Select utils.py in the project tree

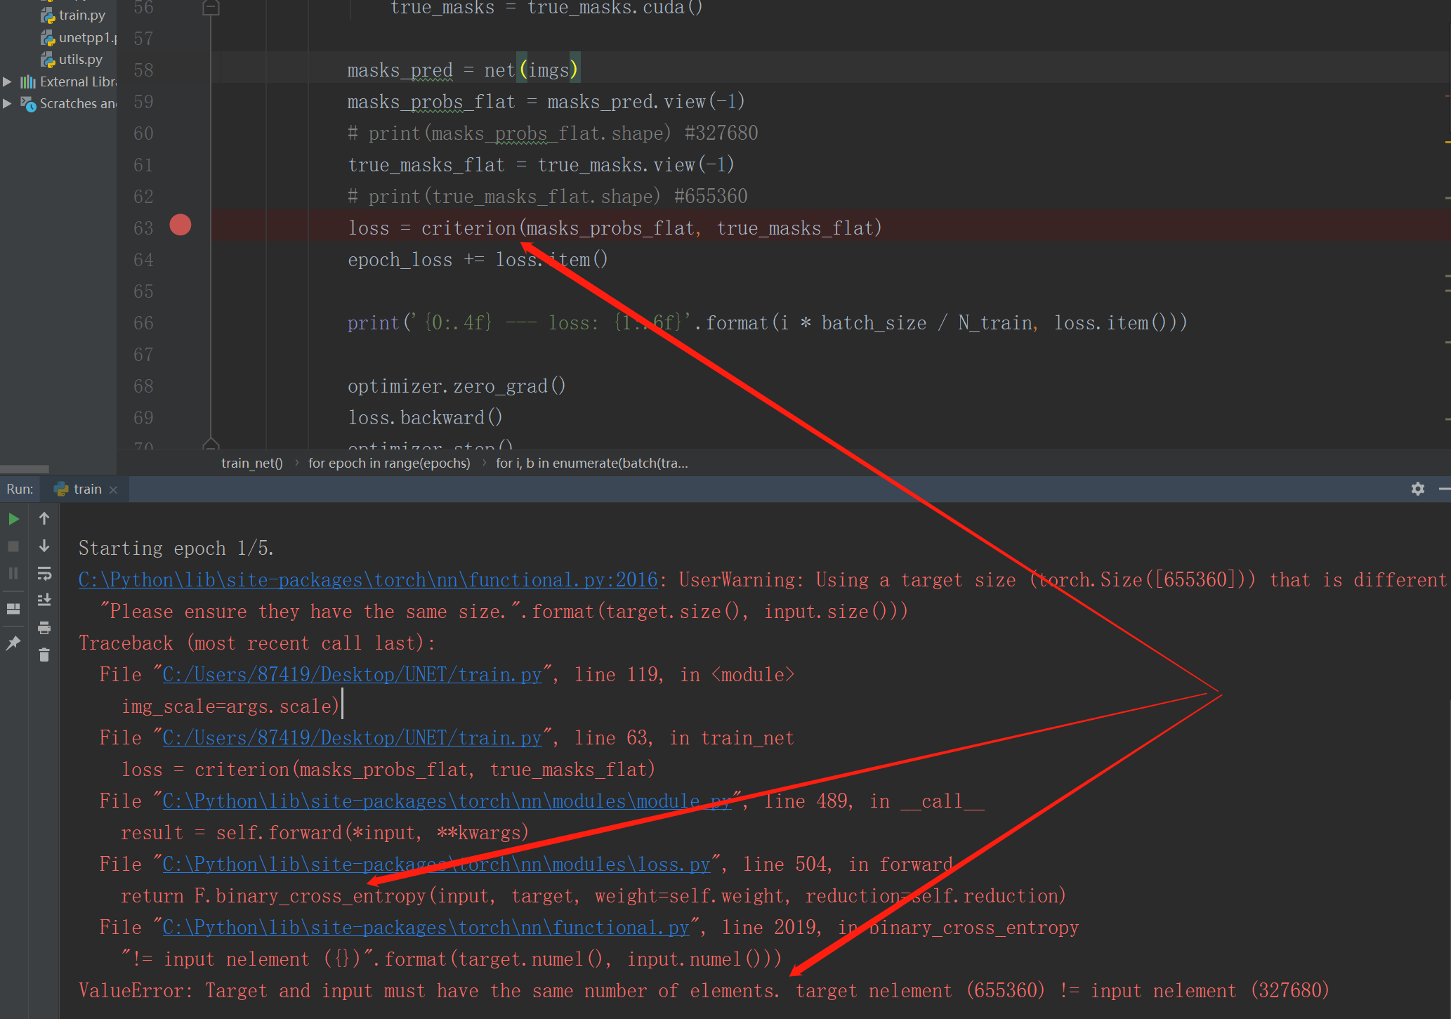click(79, 59)
